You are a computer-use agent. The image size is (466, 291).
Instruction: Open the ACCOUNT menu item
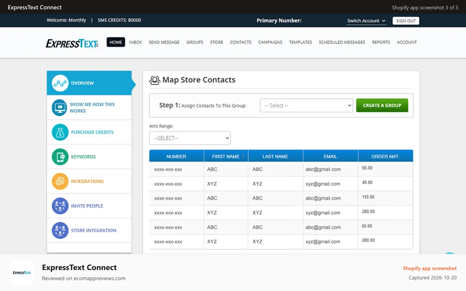coord(407,42)
